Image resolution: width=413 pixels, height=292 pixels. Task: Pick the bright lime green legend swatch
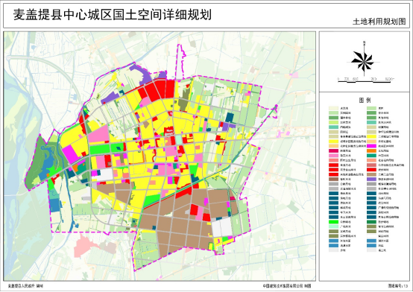[333, 222]
